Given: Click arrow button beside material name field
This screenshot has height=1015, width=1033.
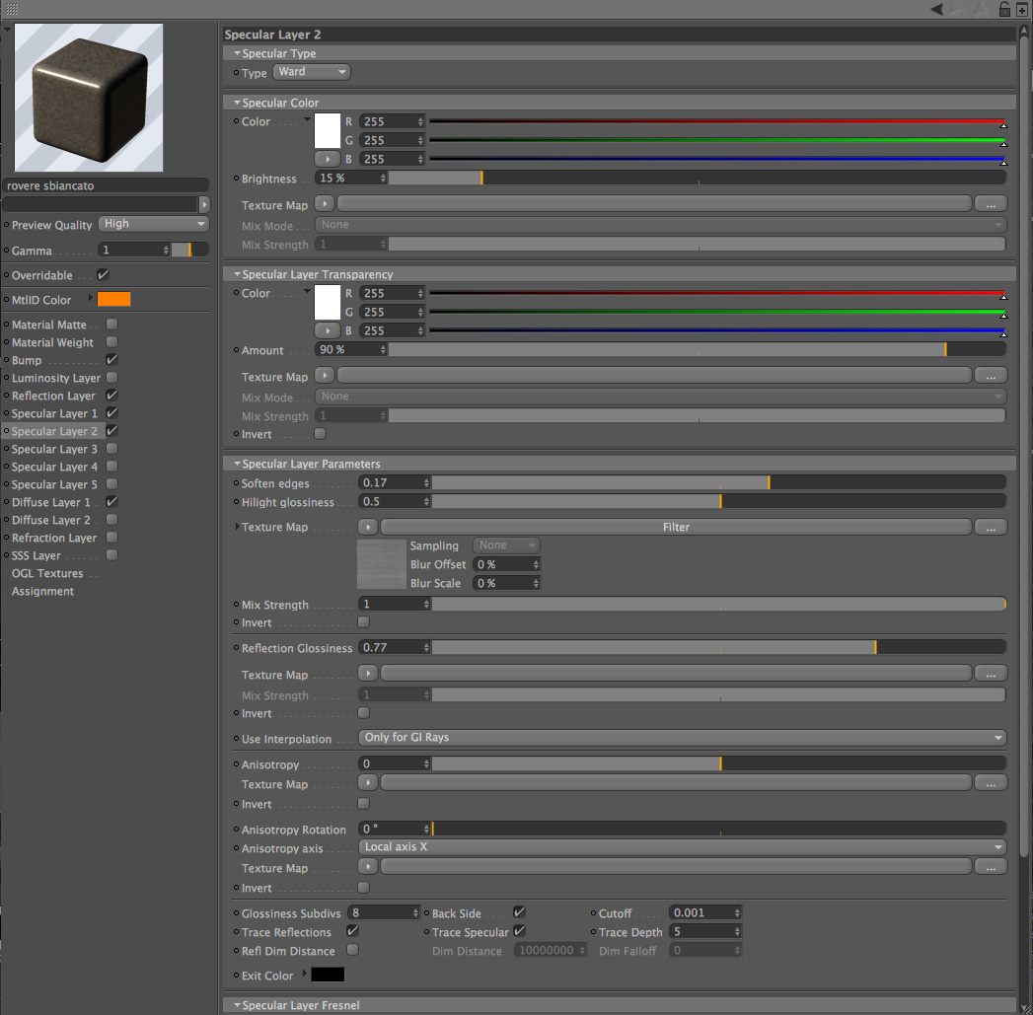Looking at the screenshot, I should [204, 204].
